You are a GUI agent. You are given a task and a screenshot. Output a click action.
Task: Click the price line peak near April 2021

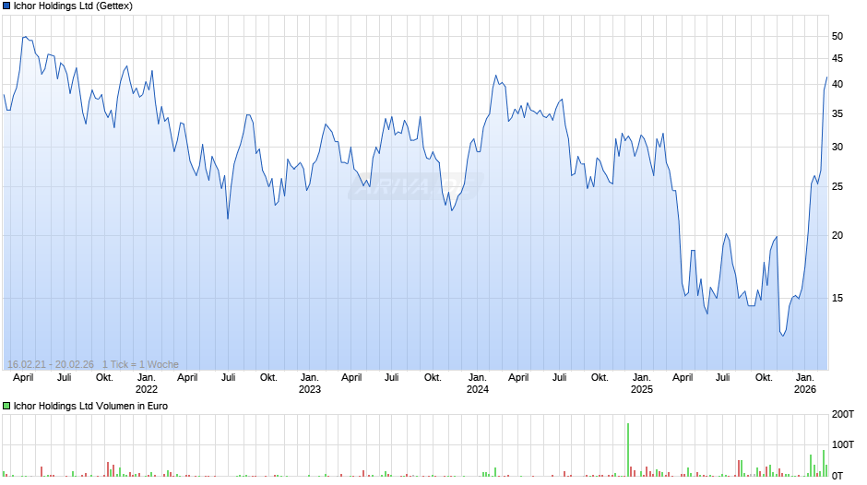tap(26, 37)
